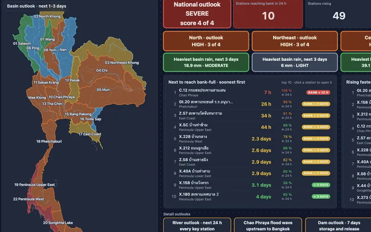Screen dimensions: 371x232
Task: Click the 108 % in 24 h value
Action: [x=287, y=92]
